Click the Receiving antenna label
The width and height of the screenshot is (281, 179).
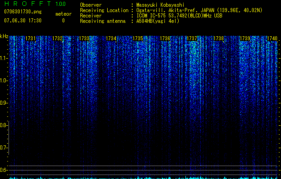(x=103, y=21)
